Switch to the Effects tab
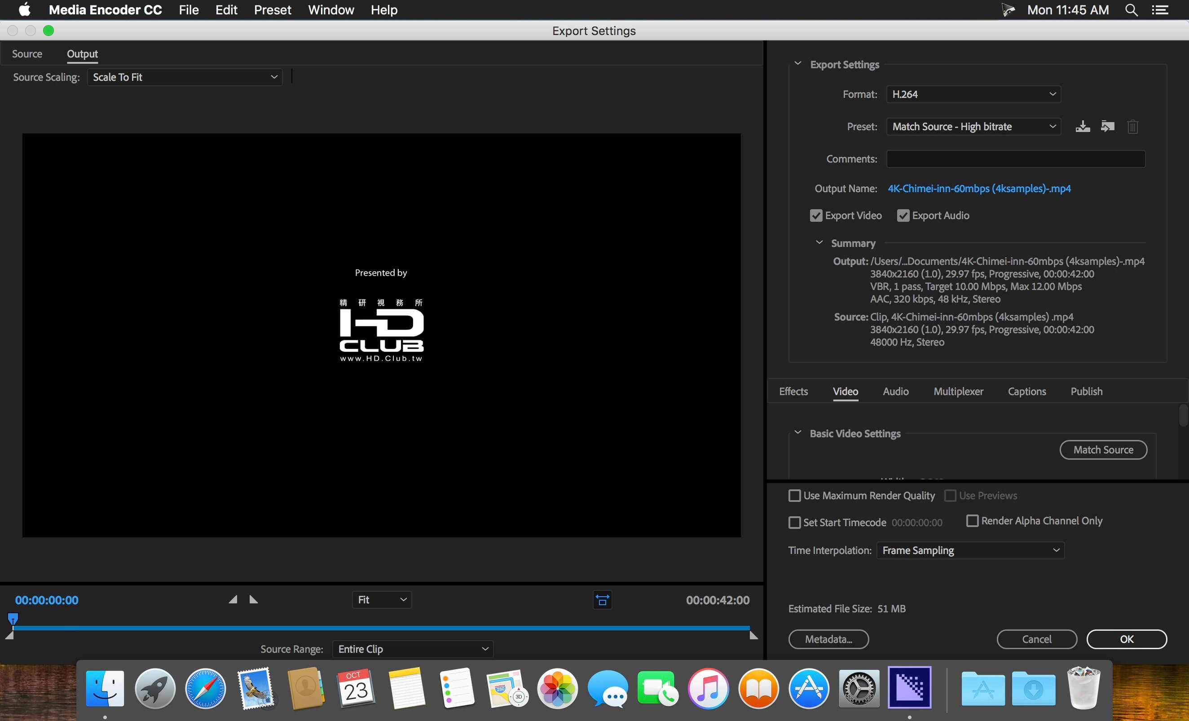The height and width of the screenshot is (721, 1189). click(x=793, y=391)
